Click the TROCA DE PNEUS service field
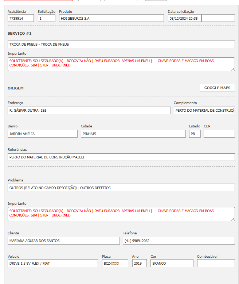Viewport: 239px width, 284px height. (x=121, y=45)
